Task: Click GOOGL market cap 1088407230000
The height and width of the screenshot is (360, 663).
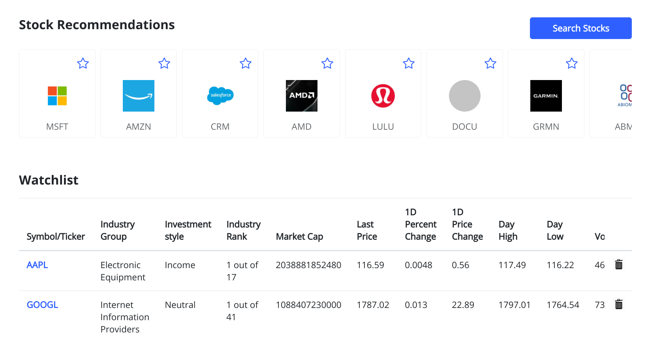Action: click(x=308, y=305)
